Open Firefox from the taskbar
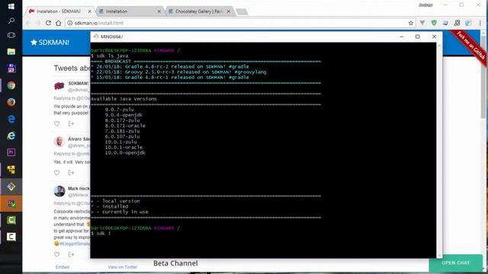The image size is (488, 274). click(11, 102)
